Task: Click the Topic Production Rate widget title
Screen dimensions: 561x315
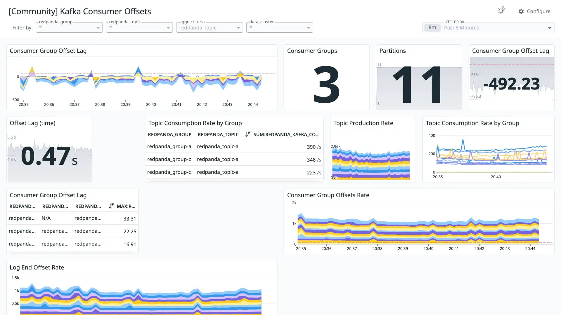Action: pyautogui.click(x=363, y=123)
